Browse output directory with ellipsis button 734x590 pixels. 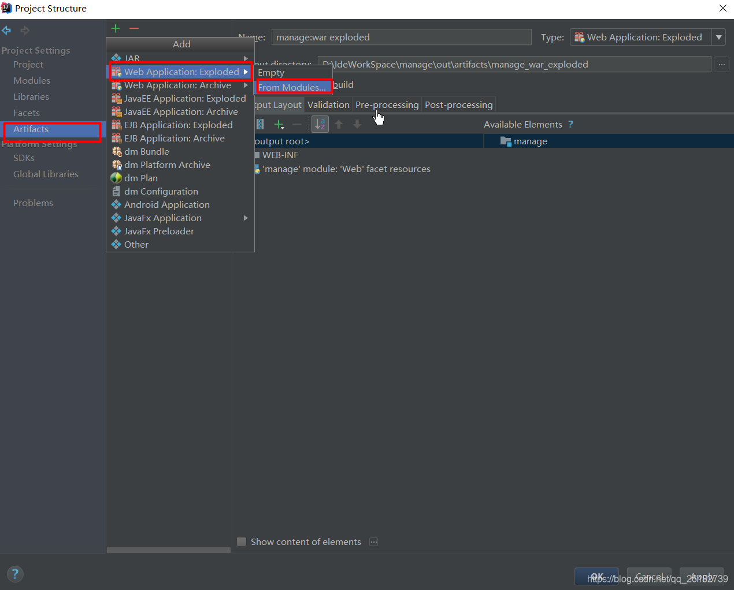click(x=721, y=64)
